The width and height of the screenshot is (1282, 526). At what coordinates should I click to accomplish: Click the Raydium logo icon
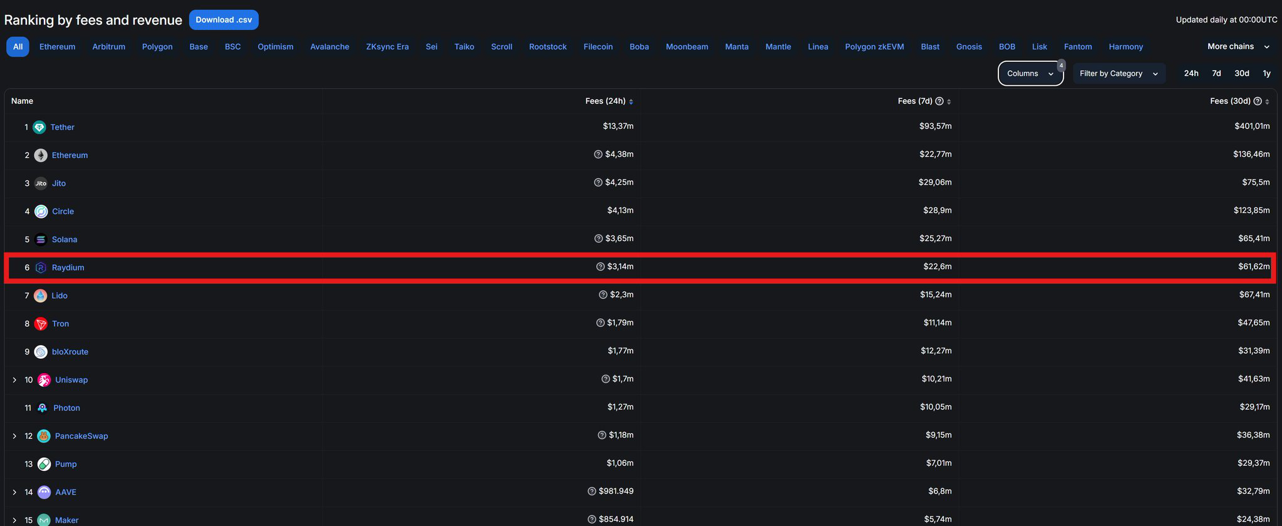(41, 267)
